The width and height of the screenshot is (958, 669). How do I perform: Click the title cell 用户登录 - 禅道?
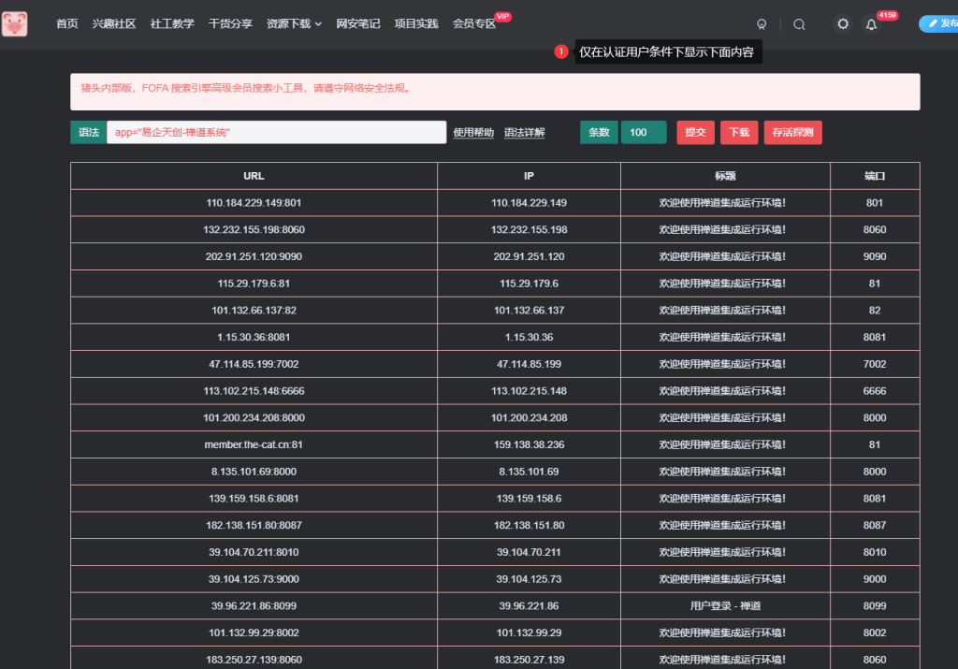[x=725, y=606]
